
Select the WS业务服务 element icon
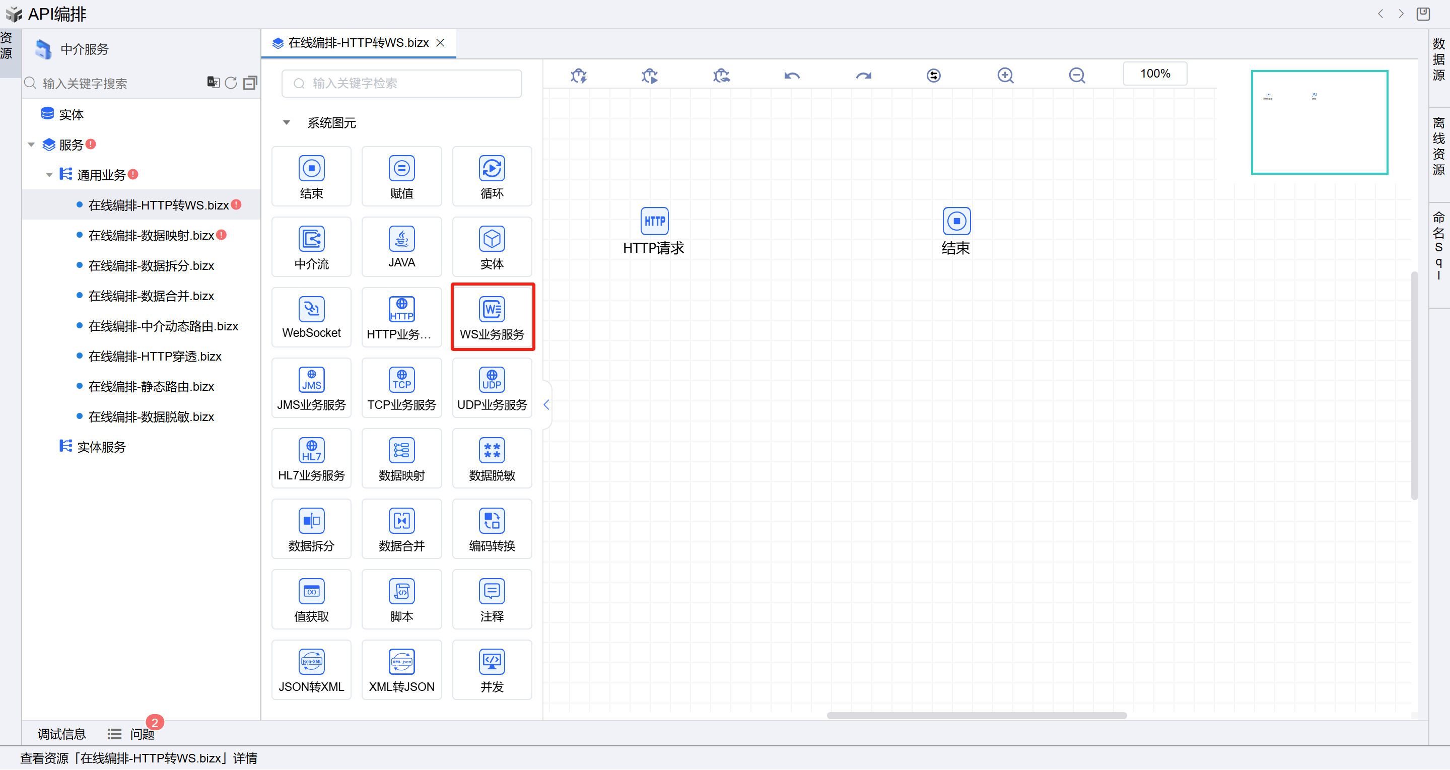[x=492, y=309]
